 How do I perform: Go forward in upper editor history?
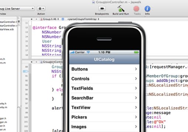tap(36, 19)
